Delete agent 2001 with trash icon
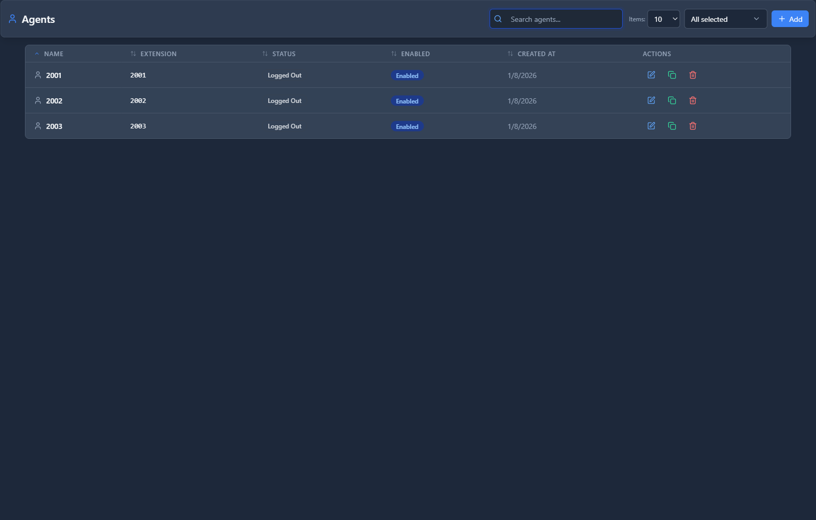The height and width of the screenshot is (520, 816). (x=692, y=75)
